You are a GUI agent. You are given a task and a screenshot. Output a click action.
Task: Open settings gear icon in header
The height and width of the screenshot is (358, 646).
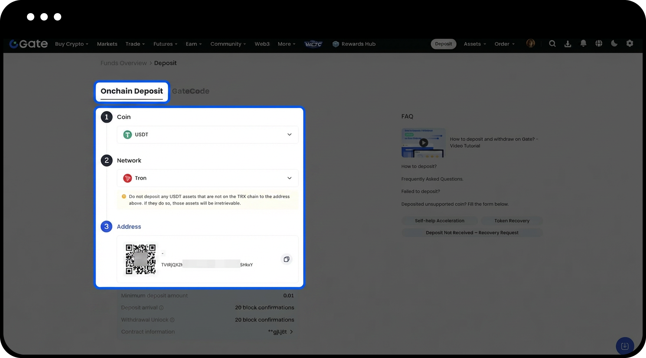click(630, 43)
